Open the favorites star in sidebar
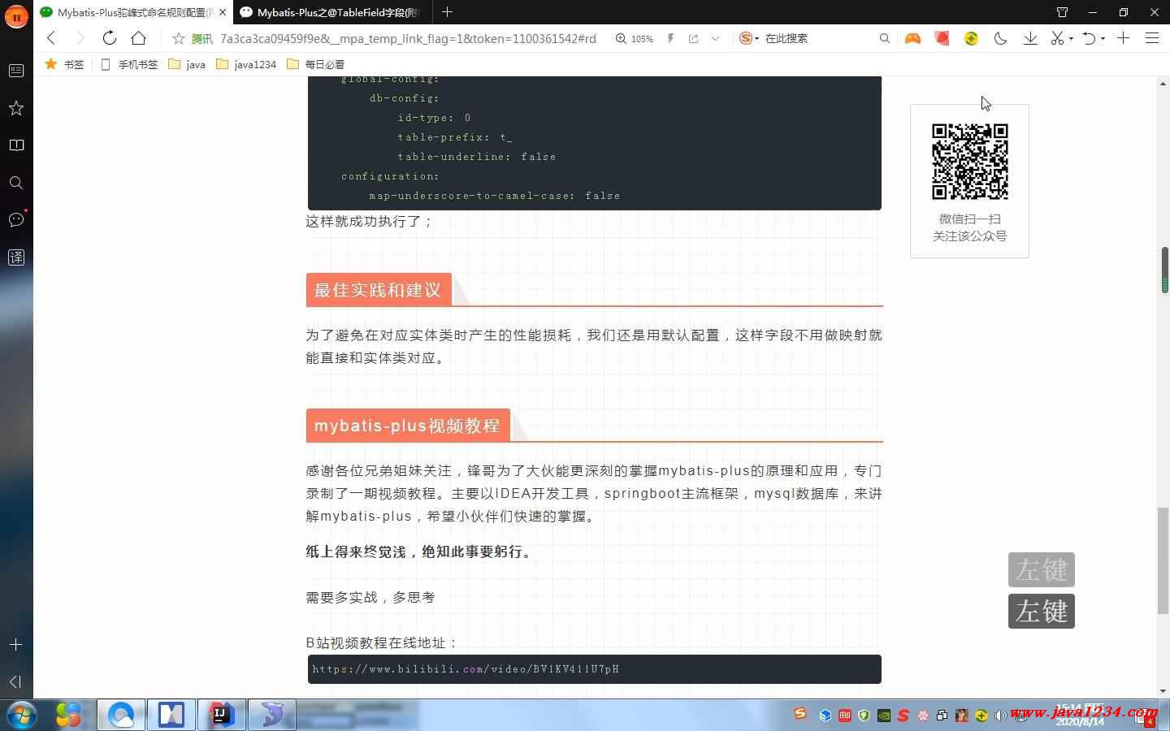This screenshot has width=1170, height=731. click(16, 108)
